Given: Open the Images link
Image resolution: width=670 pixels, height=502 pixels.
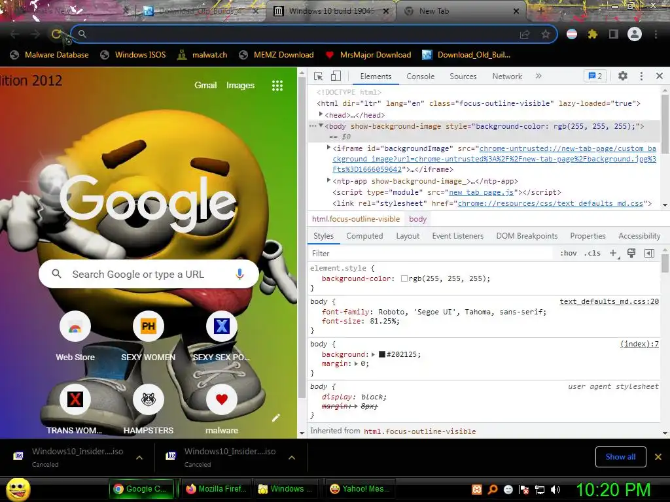Looking at the screenshot, I should [240, 86].
